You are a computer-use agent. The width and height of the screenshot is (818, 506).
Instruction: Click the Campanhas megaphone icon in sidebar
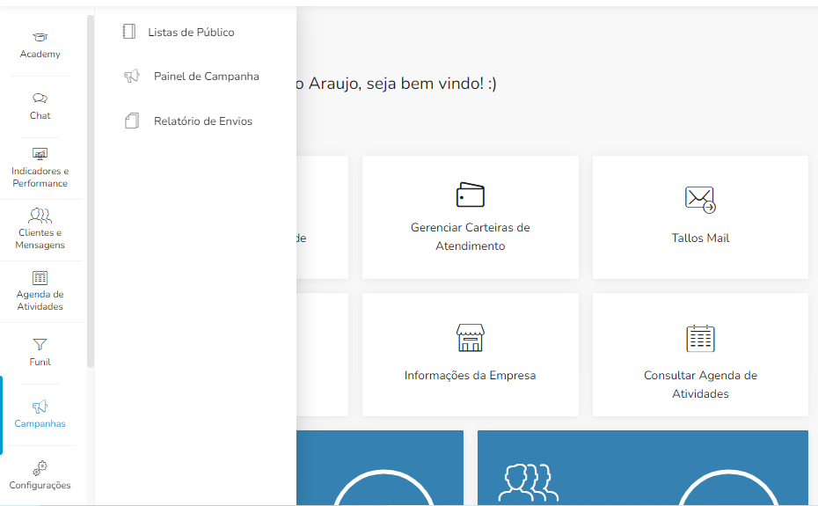coord(40,407)
